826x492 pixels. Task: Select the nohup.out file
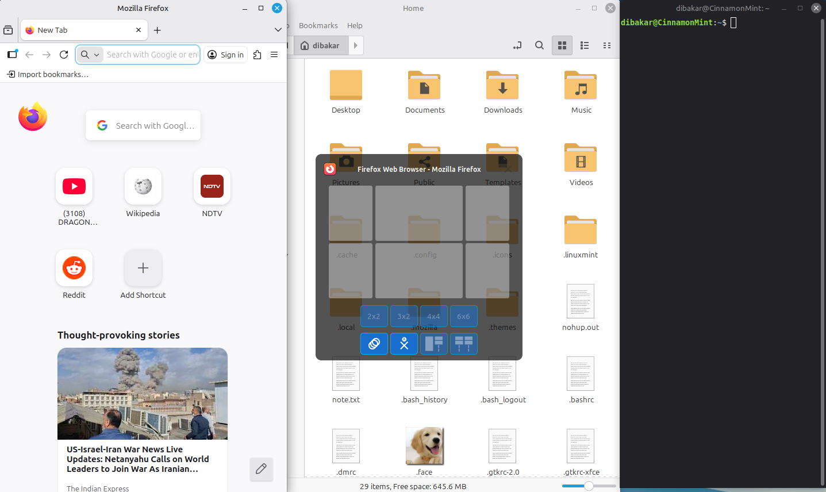click(x=581, y=308)
